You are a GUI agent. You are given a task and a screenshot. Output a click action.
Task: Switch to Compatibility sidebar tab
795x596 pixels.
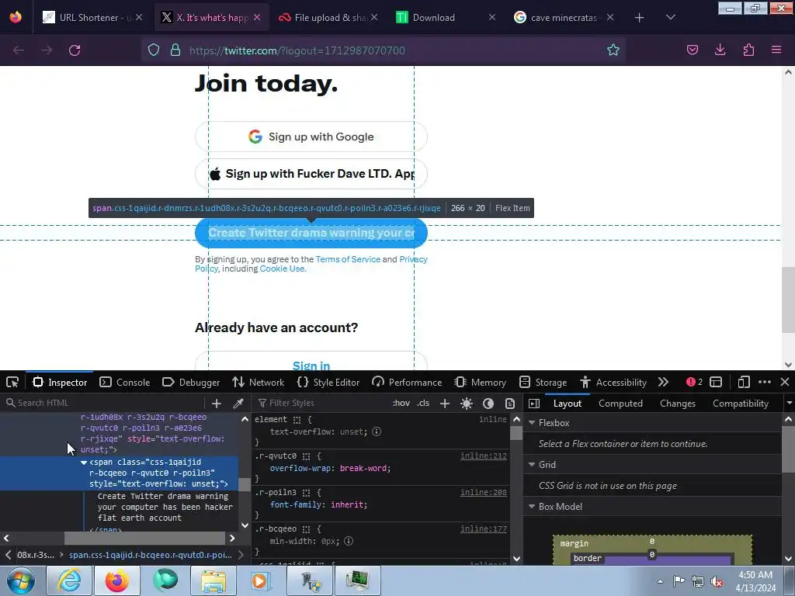tap(740, 404)
